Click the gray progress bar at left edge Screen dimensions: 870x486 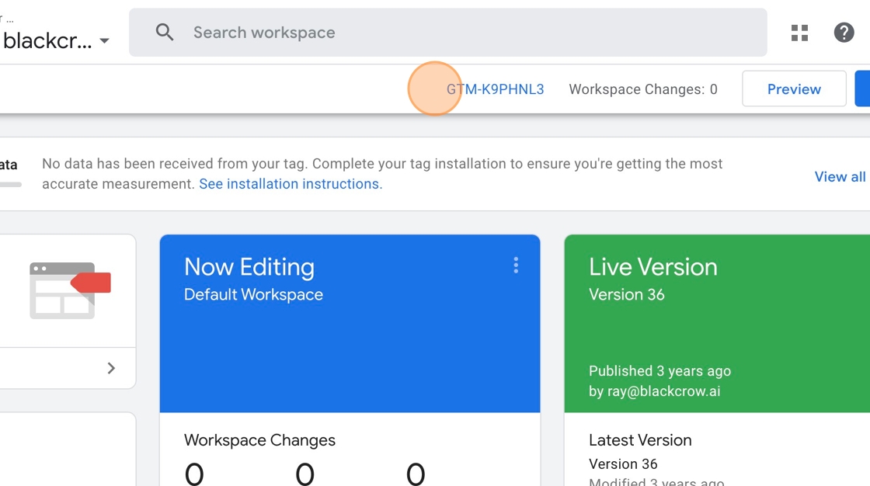point(10,184)
